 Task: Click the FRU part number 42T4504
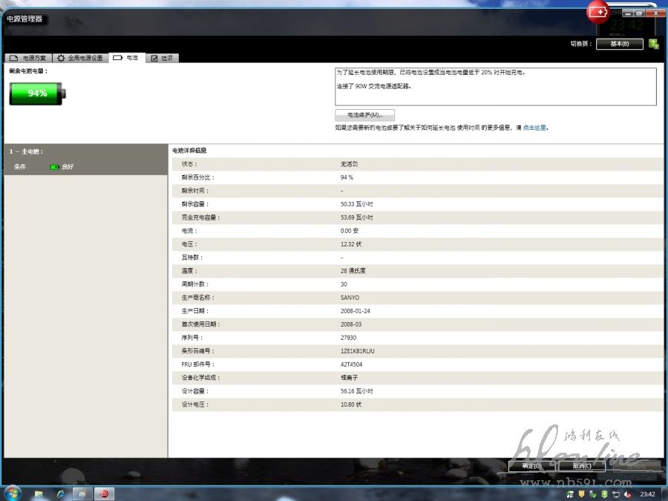352,364
